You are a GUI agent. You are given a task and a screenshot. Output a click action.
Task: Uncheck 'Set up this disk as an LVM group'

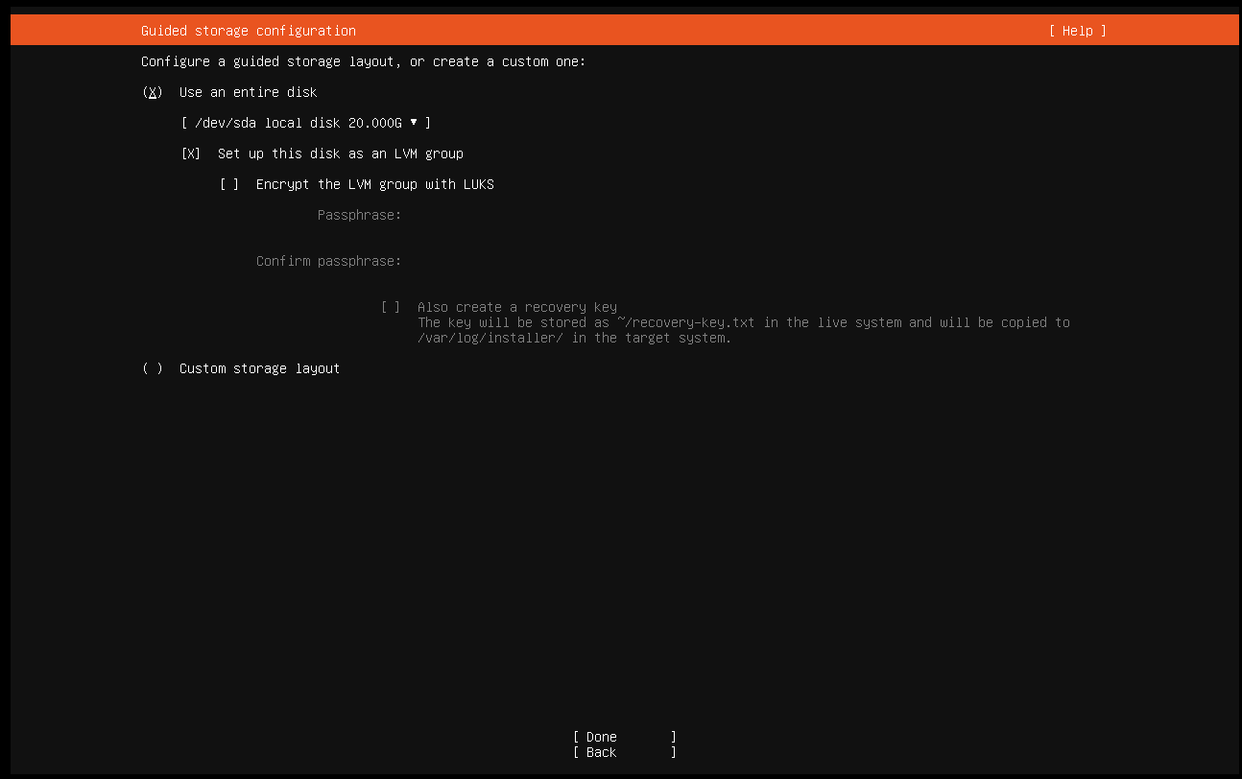click(191, 153)
